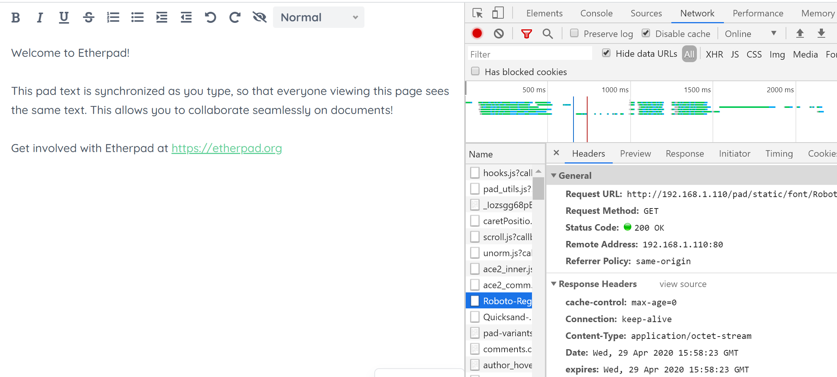Click the undo arrow icon
This screenshot has height=377, width=837.
point(210,18)
